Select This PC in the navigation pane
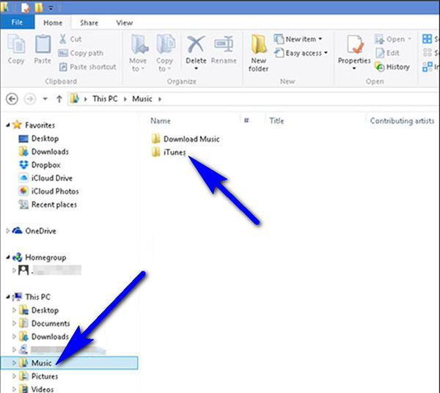Image resolution: width=440 pixels, height=393 pixels. pos(32,297)
